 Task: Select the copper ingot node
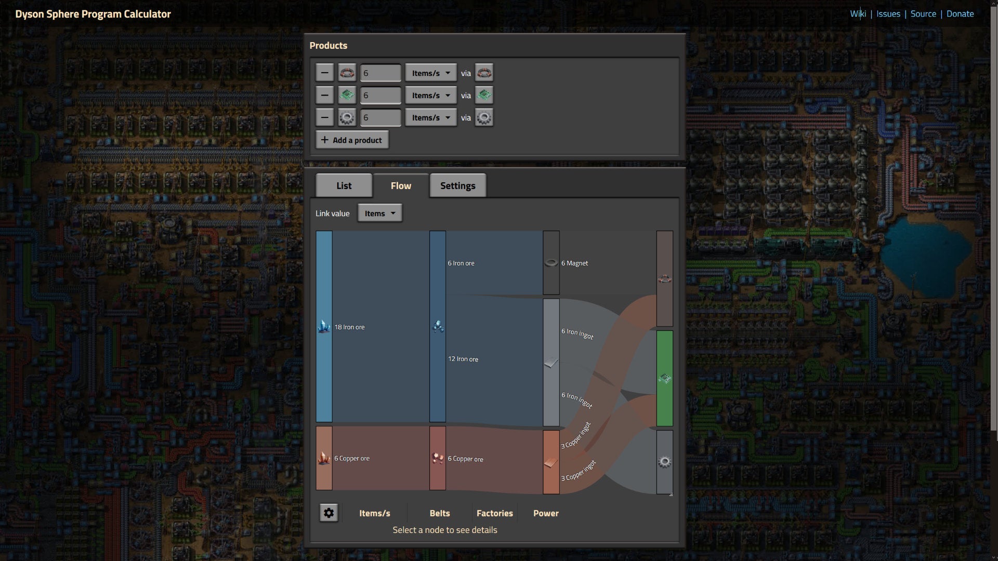click(550, 461)
